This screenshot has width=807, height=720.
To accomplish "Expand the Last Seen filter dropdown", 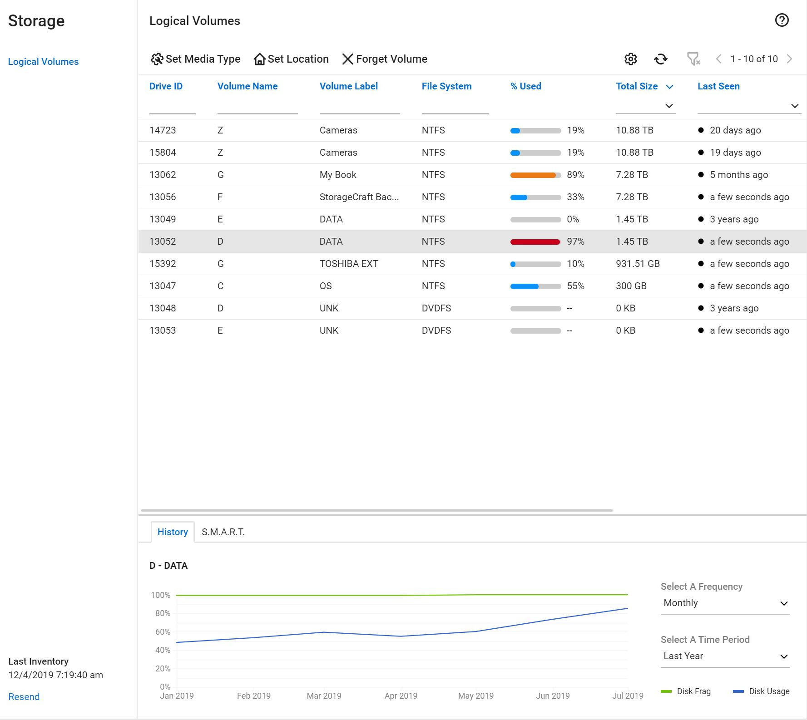I will point(794,106).
